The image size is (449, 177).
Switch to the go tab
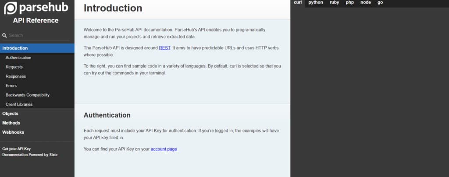[x=380, y=3]
